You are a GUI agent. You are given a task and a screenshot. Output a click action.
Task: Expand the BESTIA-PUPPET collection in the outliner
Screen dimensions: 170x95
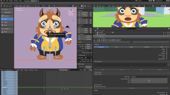(x=96, y=34)
